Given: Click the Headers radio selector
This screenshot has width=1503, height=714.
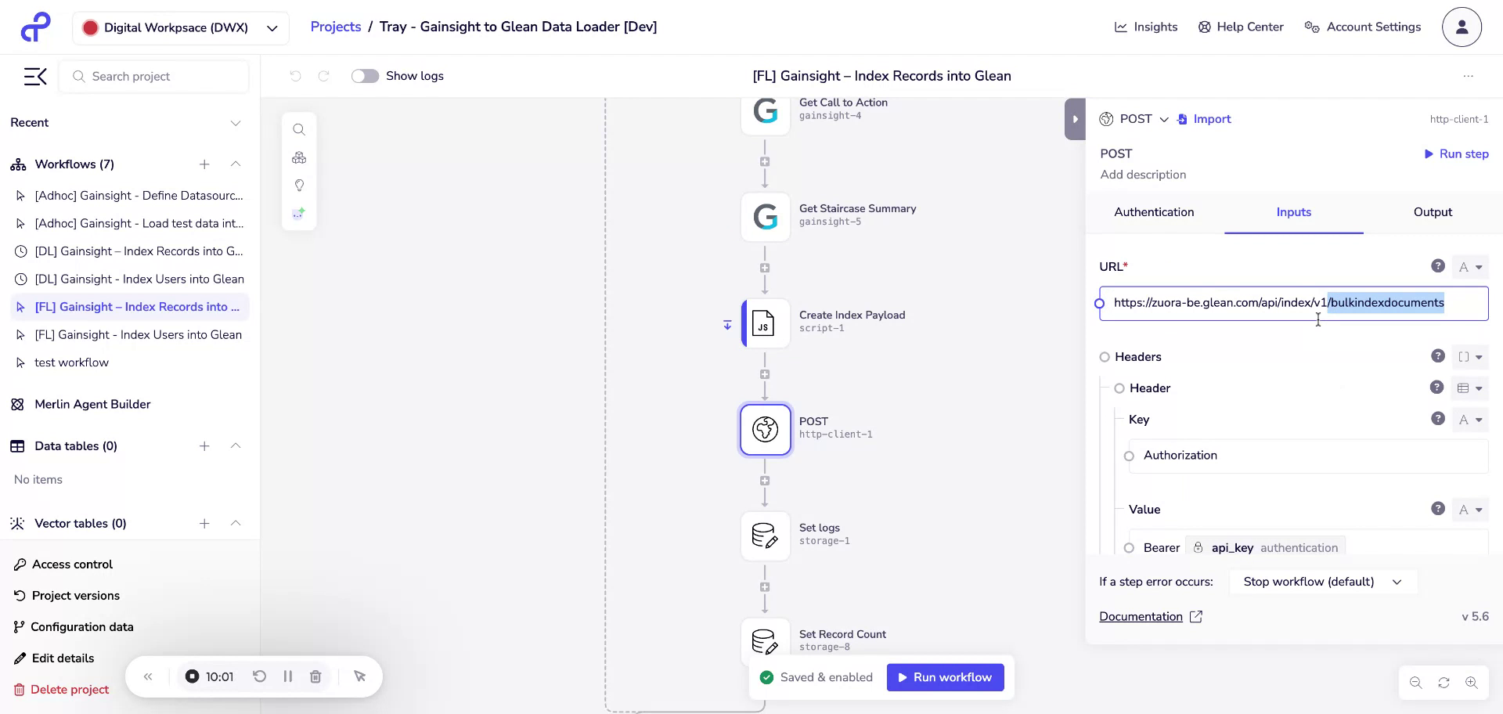Looking at the screenshot, I should tap(1105, 357).
